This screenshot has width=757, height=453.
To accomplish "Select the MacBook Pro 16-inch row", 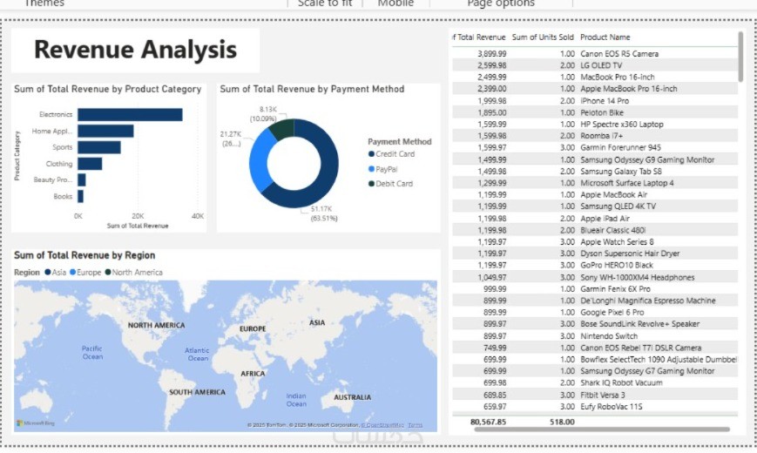I will click(x=595, y=78).
